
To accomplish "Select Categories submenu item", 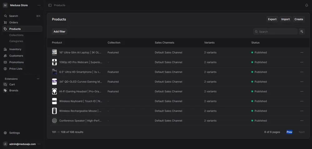I will [x=16, y=41].
